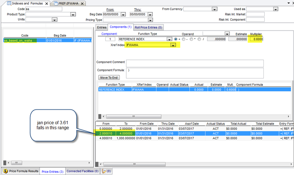Select the plus operand radio button

[176, 39]
